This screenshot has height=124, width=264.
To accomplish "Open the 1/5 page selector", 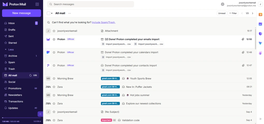I will [247, 13].
